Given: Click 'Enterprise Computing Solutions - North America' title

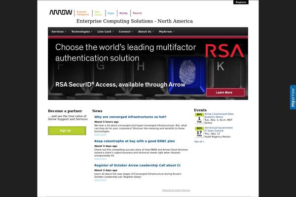Looking at the screenshot, I should click(135, 21).
